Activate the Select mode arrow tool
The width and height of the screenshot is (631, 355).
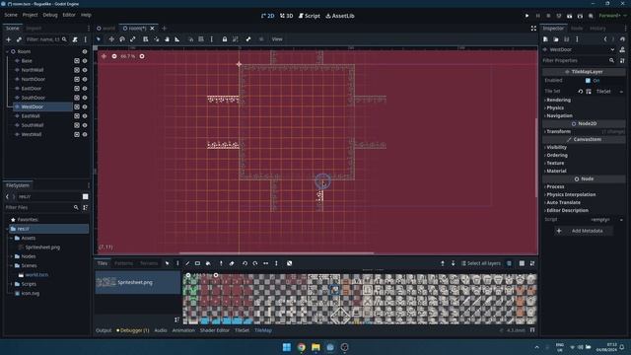point(99,39)
